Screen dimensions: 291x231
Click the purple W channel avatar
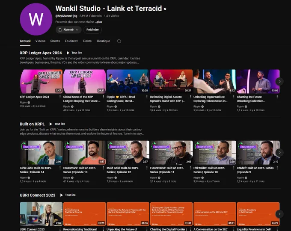(x=36, y=19)
